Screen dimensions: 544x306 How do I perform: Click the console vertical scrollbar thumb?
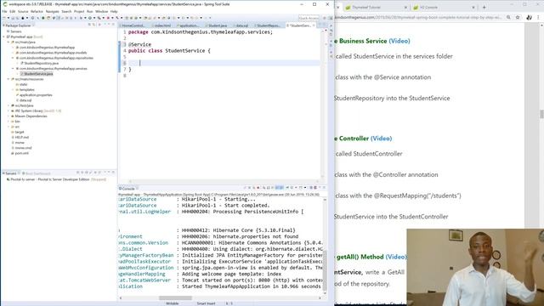pos(325,271)
